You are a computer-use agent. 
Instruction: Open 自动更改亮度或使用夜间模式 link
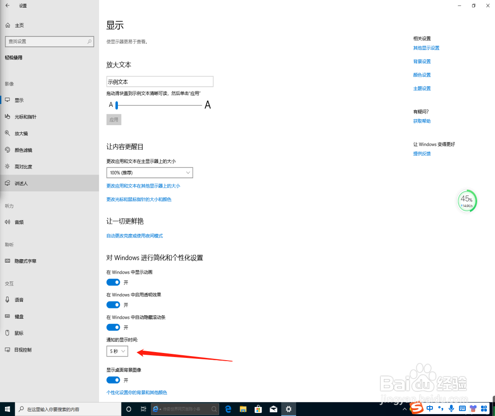click(135, 235)
